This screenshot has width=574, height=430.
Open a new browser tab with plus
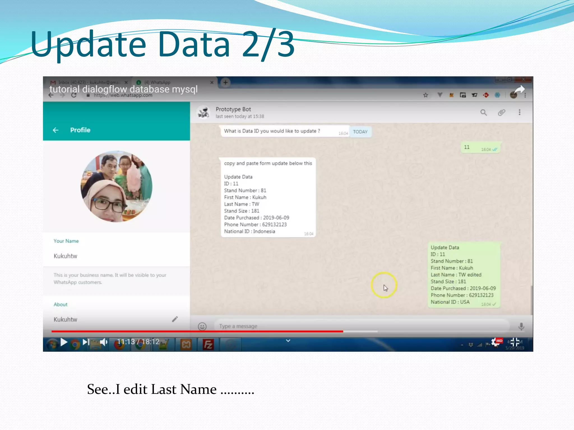point(225,82)
